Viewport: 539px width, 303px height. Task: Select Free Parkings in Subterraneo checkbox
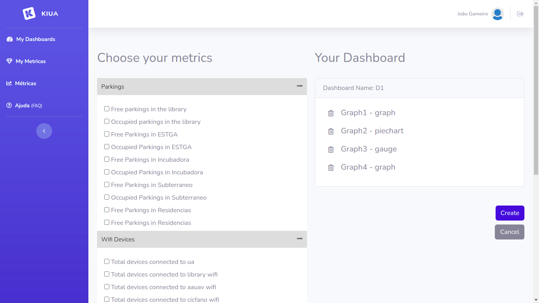pos(107,185)
